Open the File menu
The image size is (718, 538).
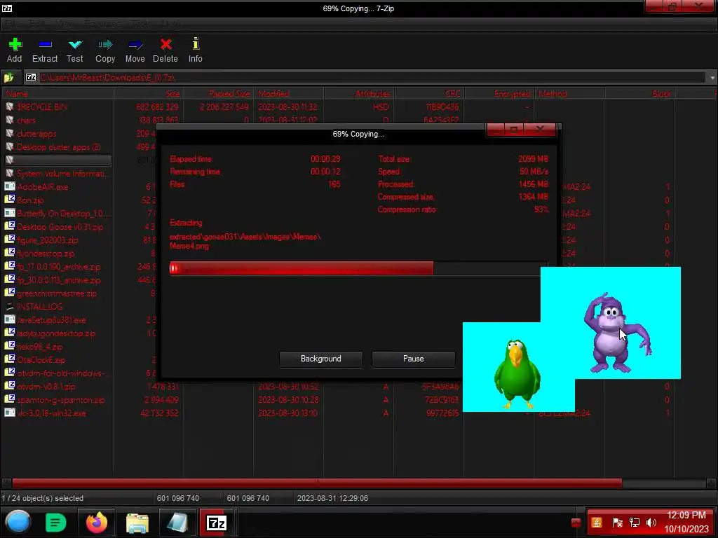pos(13,23)
